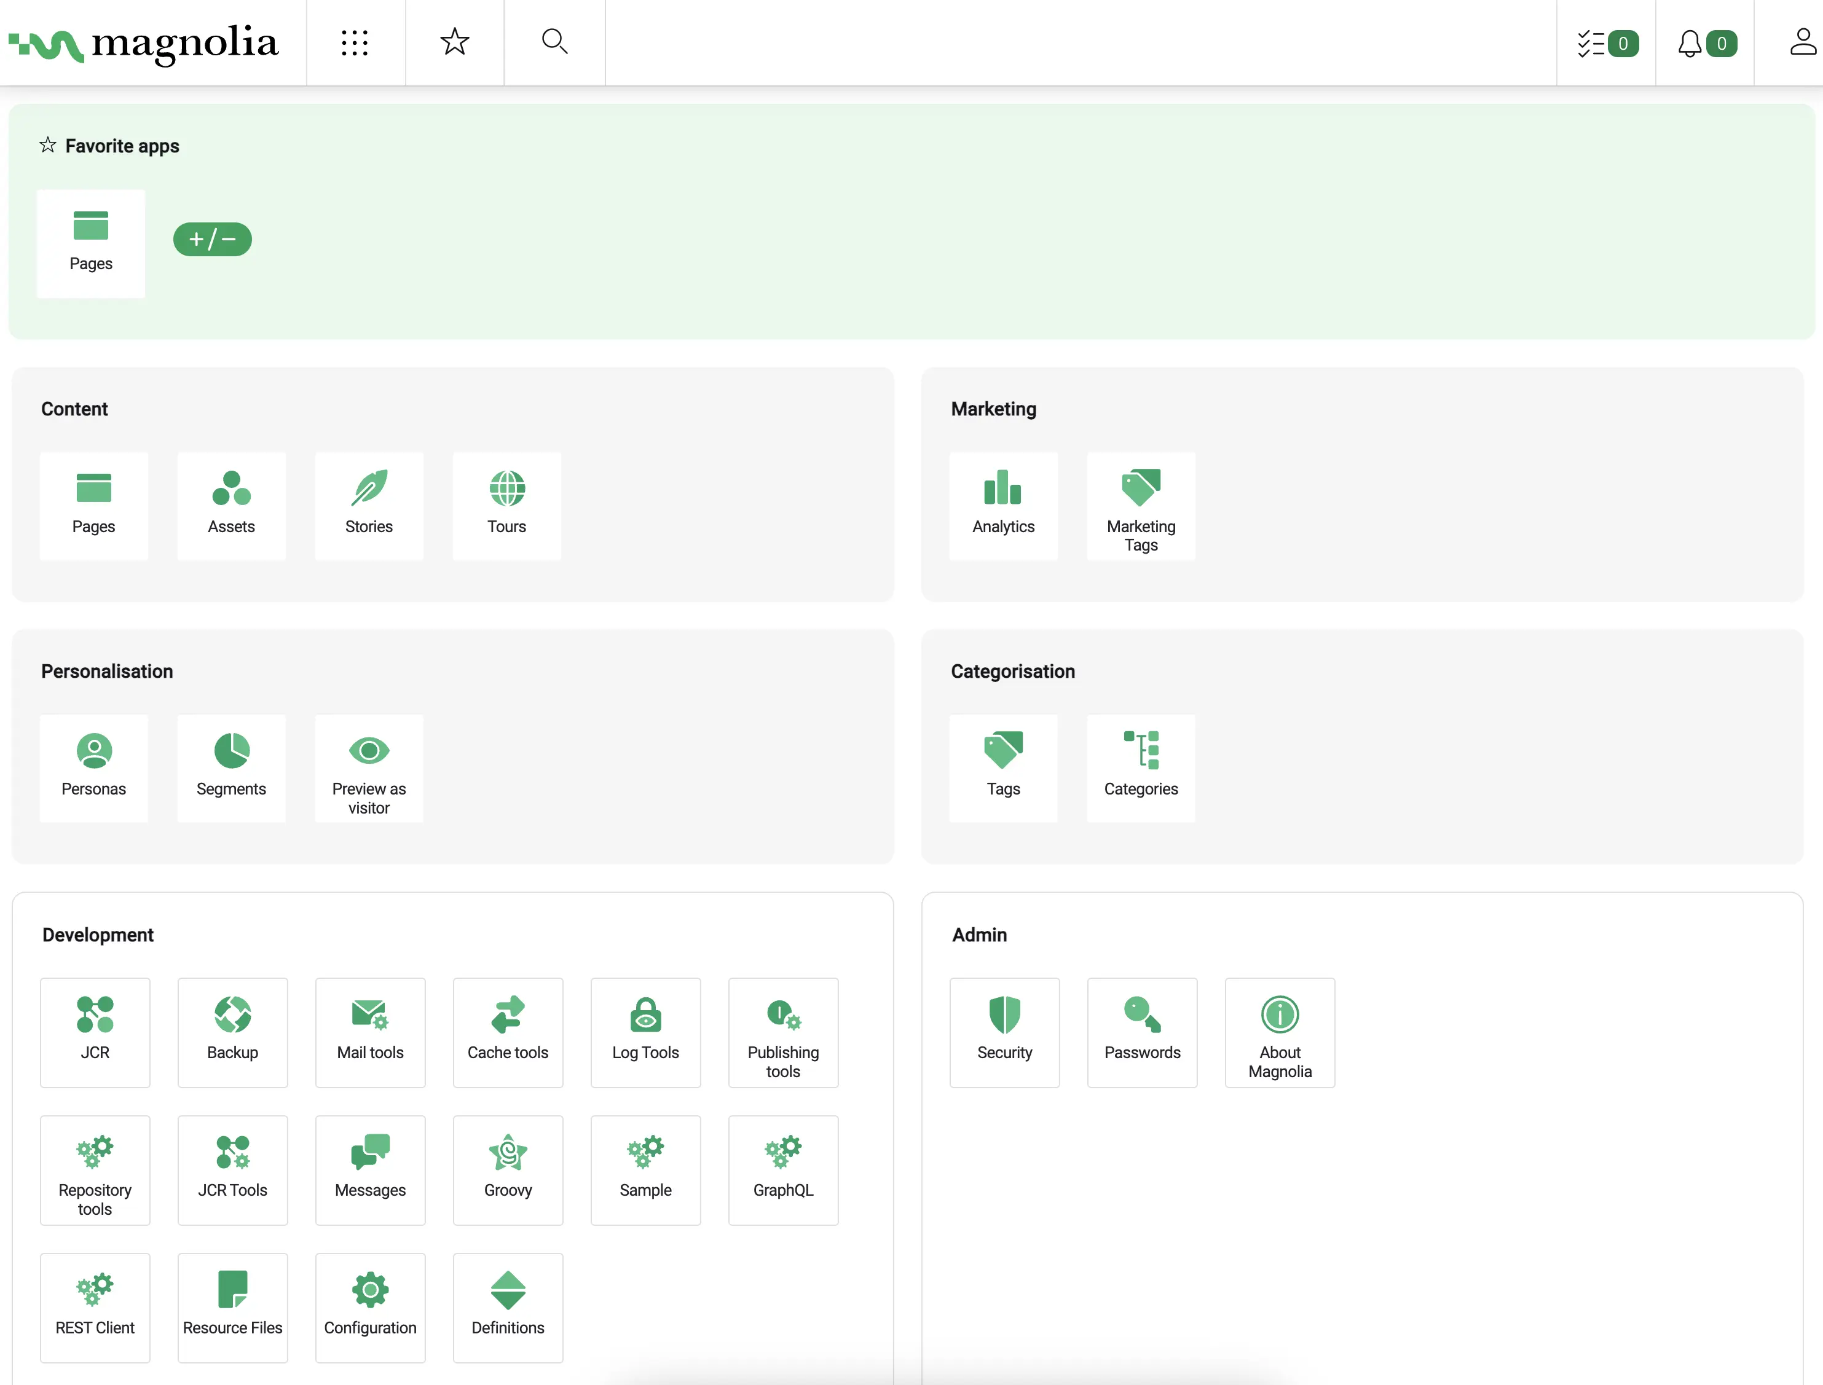The width and height of the screenshot is (1823, 1385).
Task: Click the tasks count badge showing 0
Action: click(x=1623, y=43)
